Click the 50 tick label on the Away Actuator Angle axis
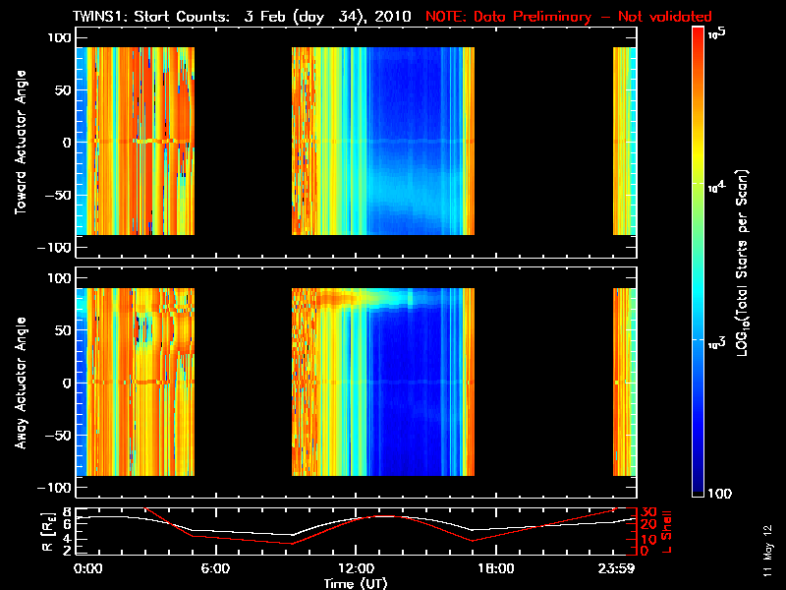The height and width of the screenshot is (590, 786). click(63, 330)
